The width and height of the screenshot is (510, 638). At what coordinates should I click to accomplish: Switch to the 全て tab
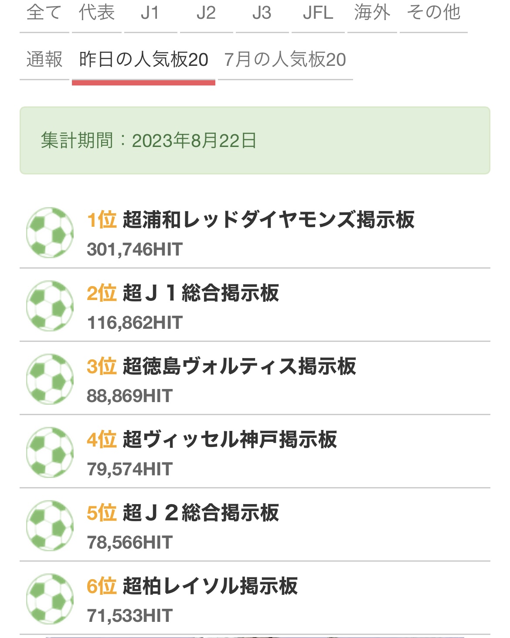(x=44, y=13)
